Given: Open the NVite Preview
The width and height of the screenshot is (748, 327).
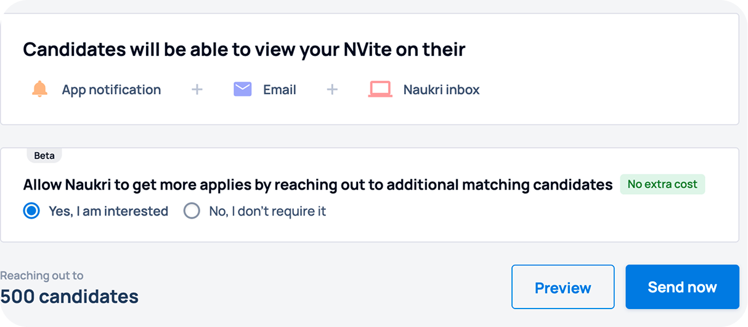Looking at the screenshot, I should click(563, 287).
